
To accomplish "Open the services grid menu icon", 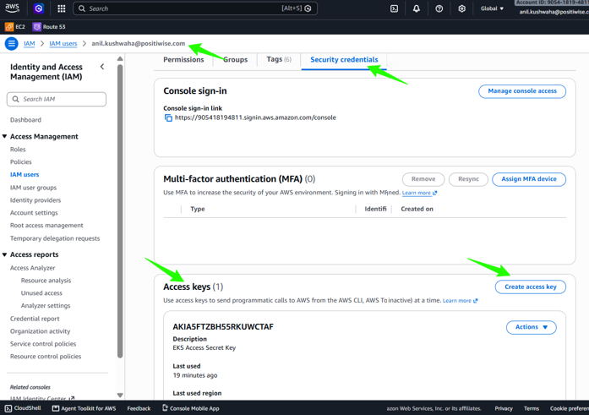I will [61, 8].
